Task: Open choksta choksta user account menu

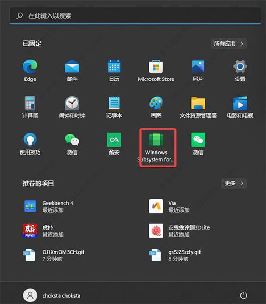Action: (52, 295)
